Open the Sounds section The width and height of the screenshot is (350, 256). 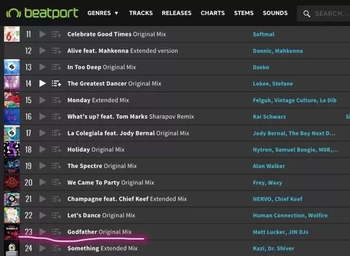[275, 13]
